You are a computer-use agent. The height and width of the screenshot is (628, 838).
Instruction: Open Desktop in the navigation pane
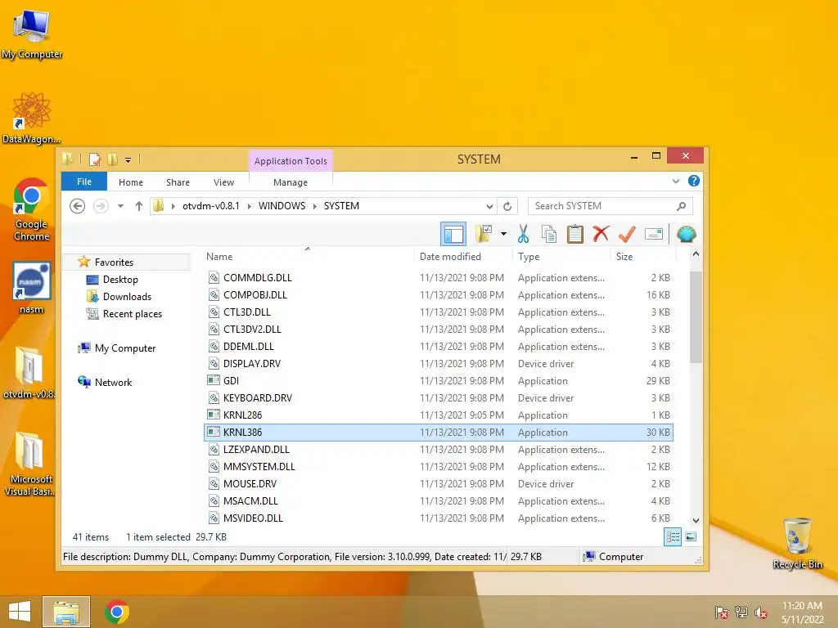click(x=120, y=280)
